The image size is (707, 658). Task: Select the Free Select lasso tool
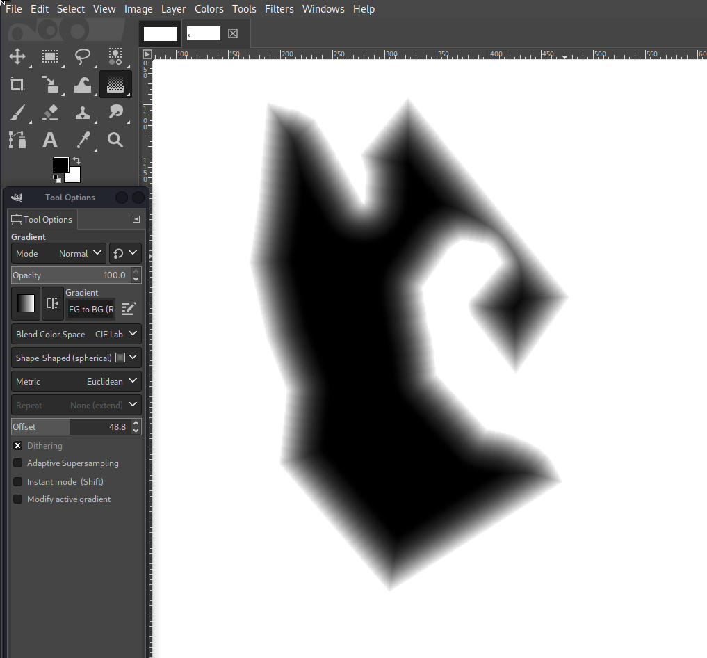83,57
